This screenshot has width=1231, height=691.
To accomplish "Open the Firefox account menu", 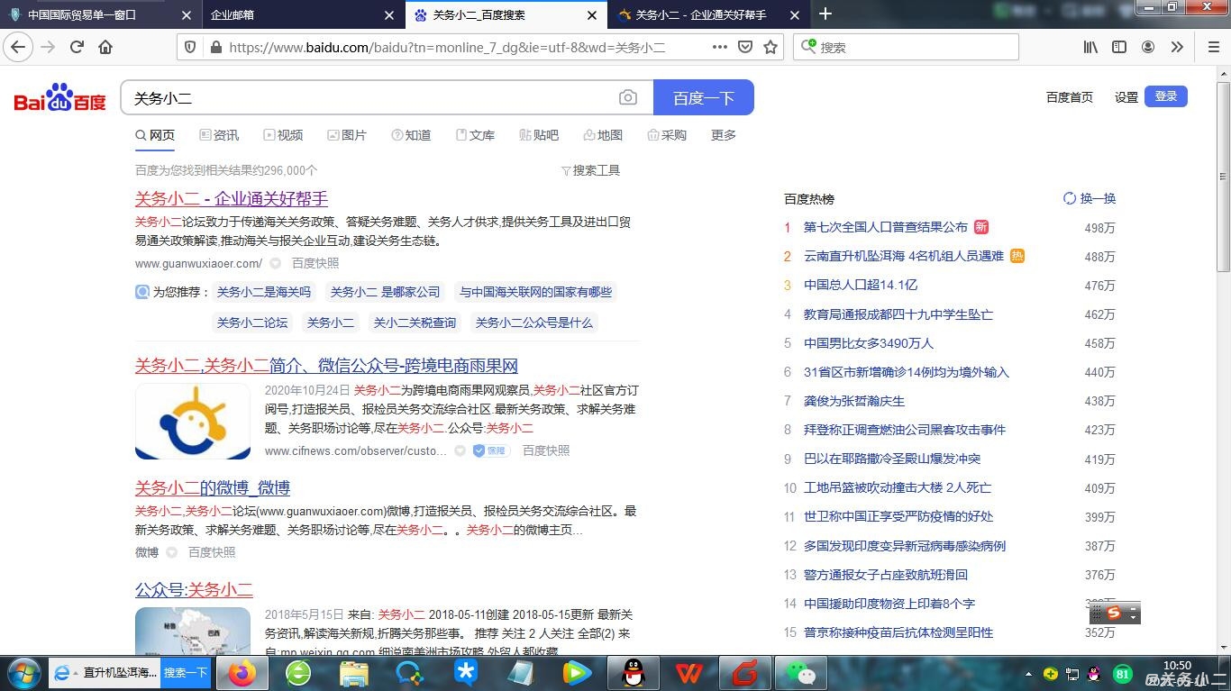I will click(1148, 47).
